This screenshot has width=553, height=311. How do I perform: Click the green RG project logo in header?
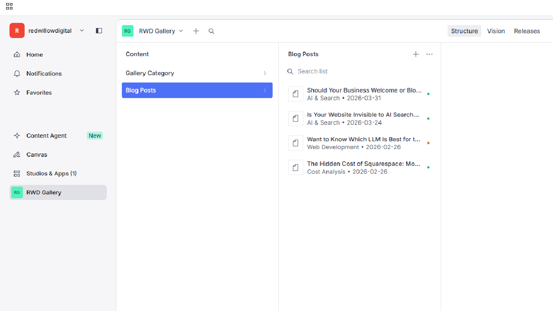[x=127, y=31]
